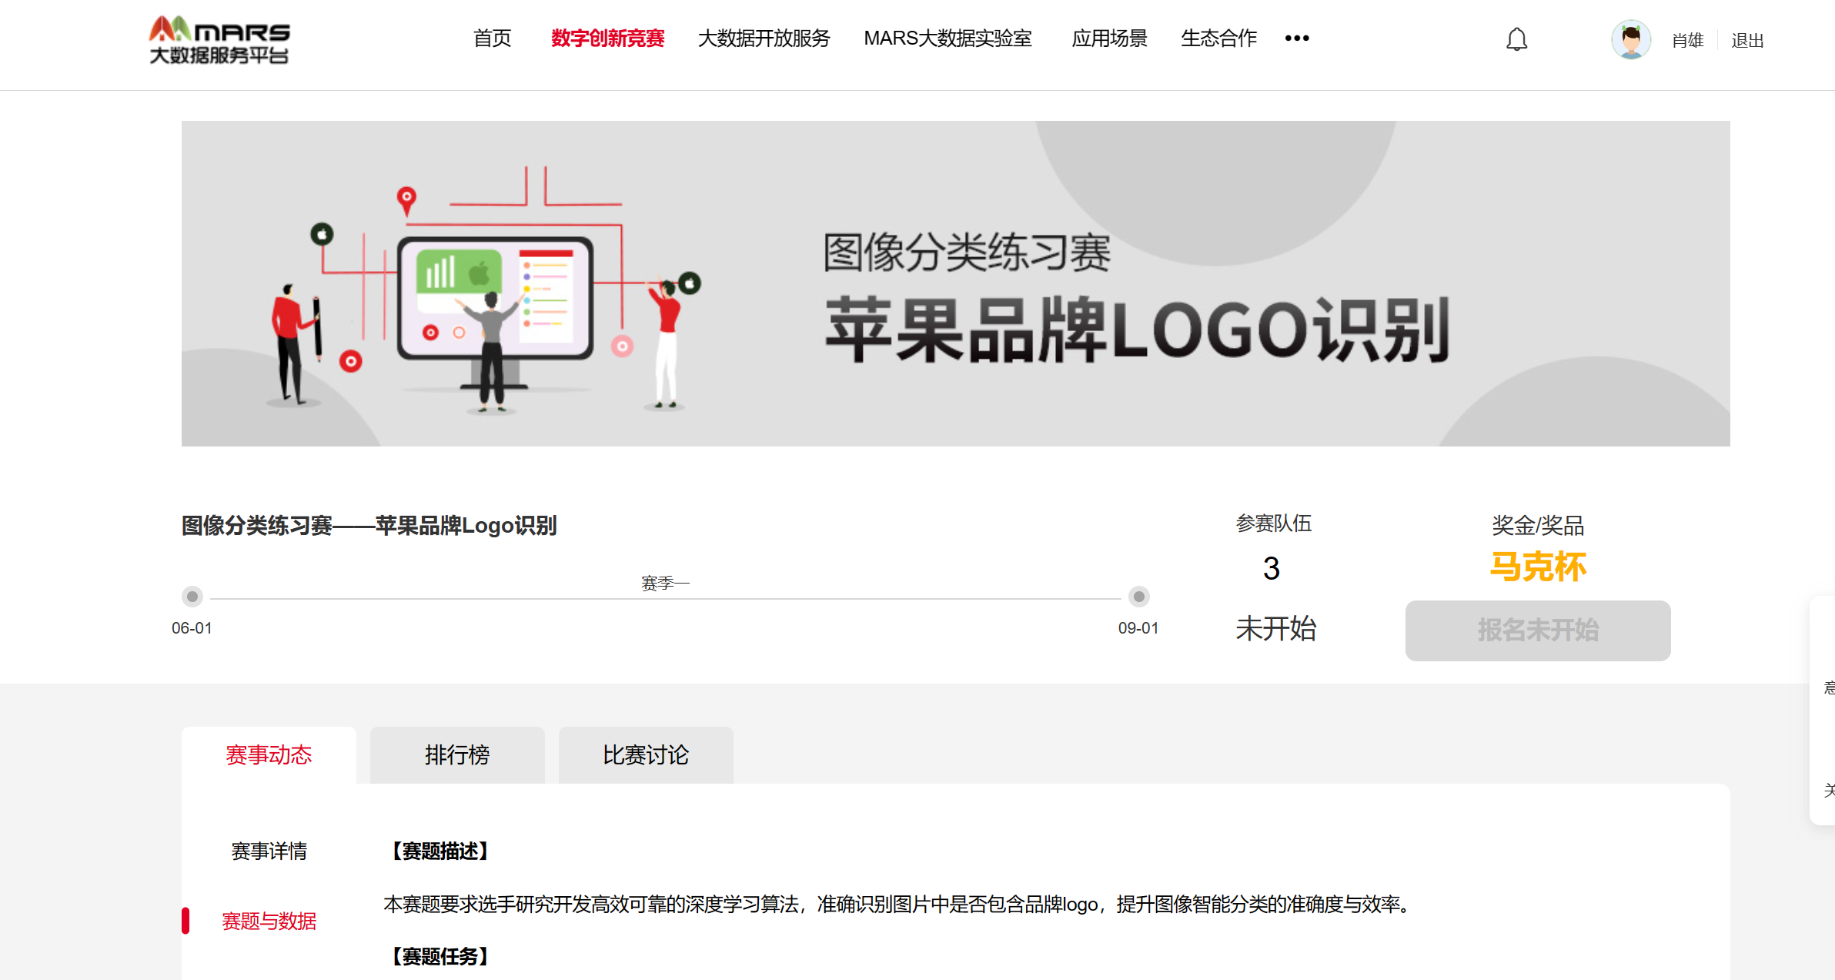Click username 肖雄
1835x980 pixels.
tap(1687, 40)
